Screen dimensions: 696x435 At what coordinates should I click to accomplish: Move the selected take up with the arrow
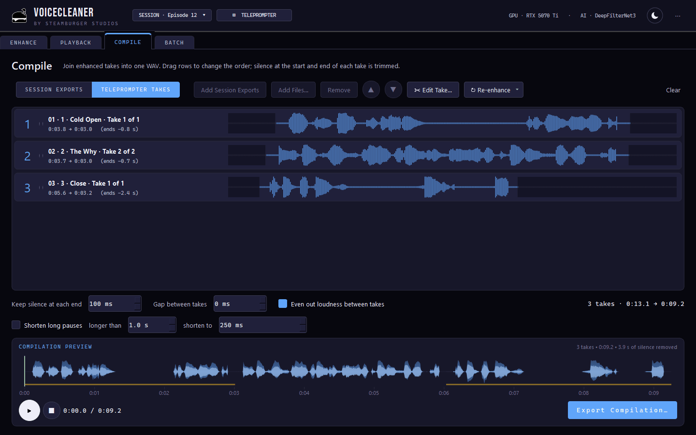371,89
